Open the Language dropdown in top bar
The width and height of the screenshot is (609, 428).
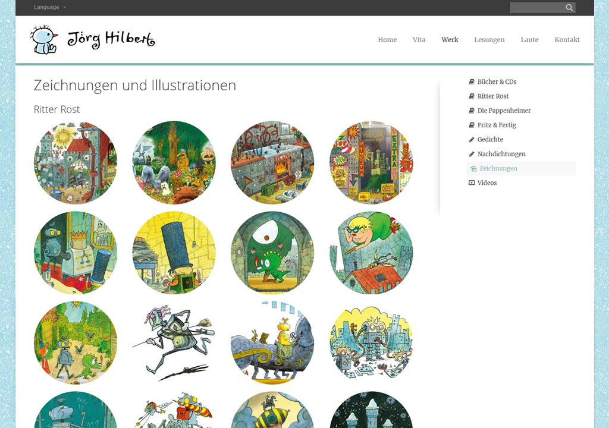[x=50, y=7]
